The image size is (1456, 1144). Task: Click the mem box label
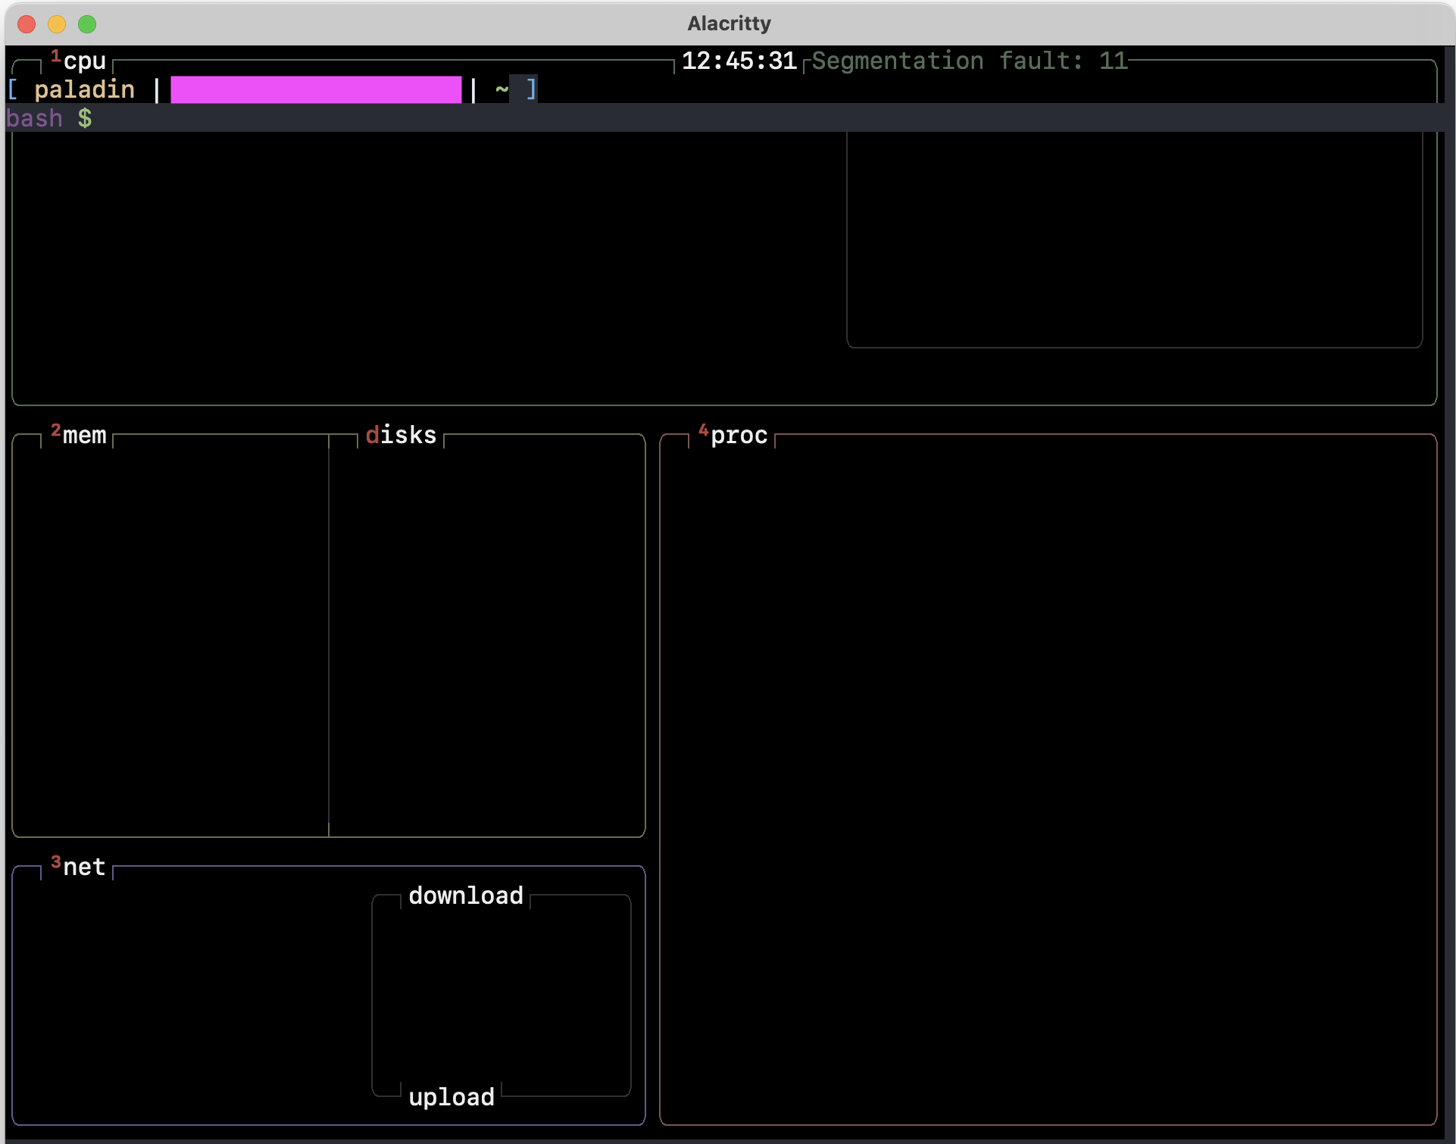[x=84, y=436]
